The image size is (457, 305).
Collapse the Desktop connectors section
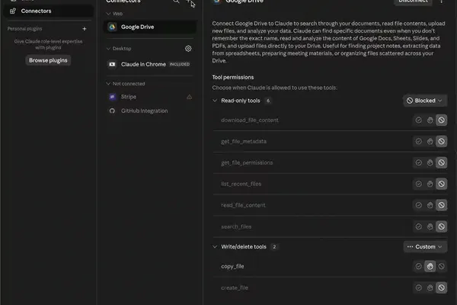(x=108, y=49)
